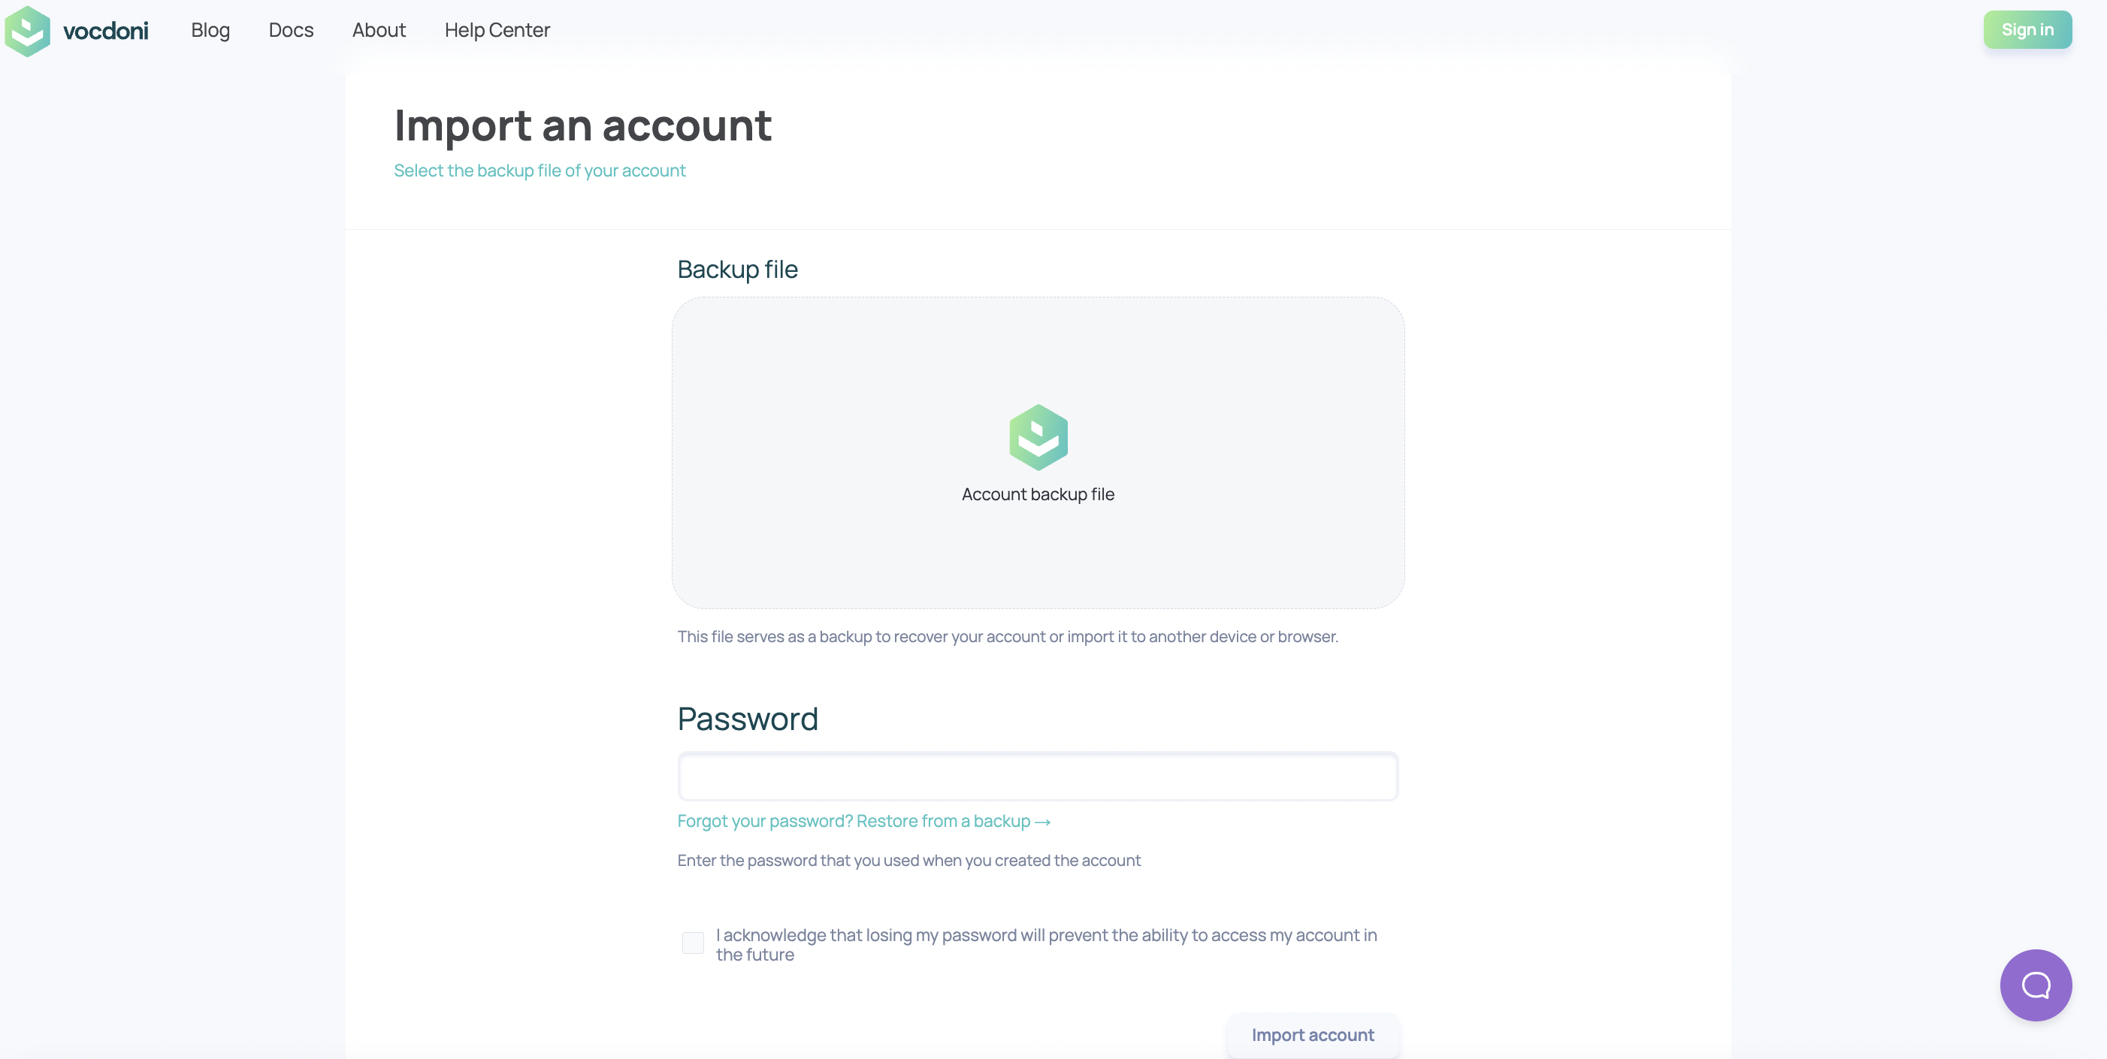Viewport: 2107px width, 1059px height.
Task: Click the Sign in button
Action: point(2027,29)
